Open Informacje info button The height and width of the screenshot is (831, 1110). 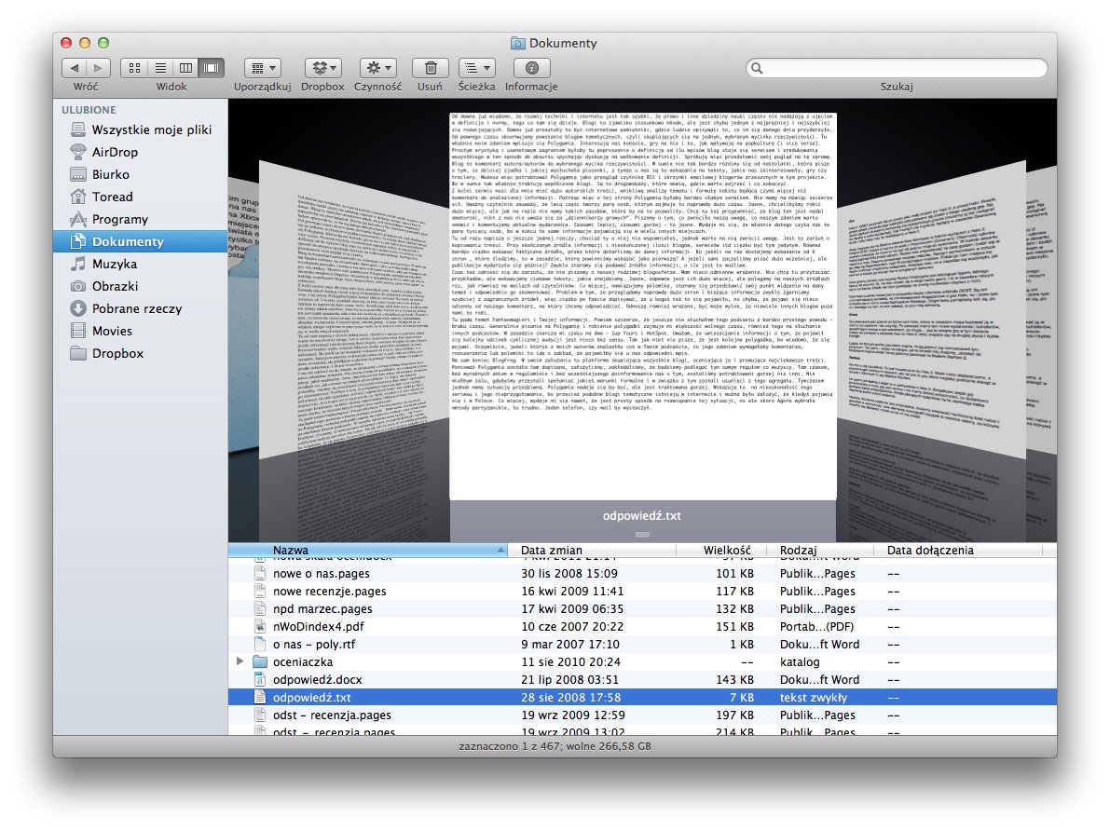click(x=531, y=68)
